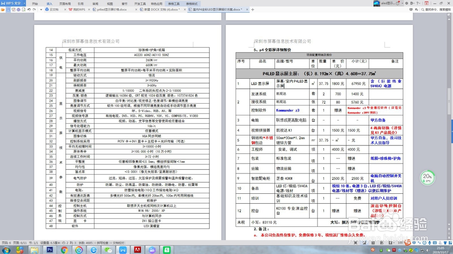Click the 20% green circular accelerator widget
This screenshot has height=254, width=453.
[427, 177]
